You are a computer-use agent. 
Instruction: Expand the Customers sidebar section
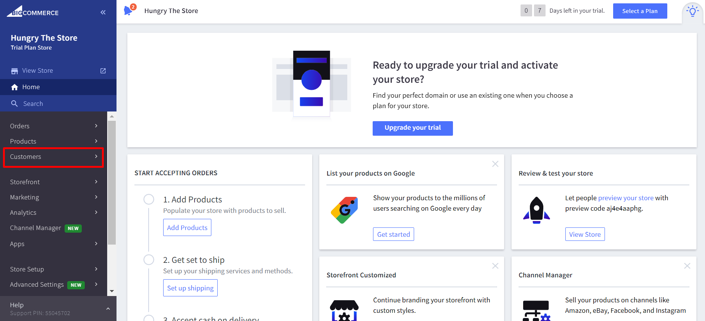pyautogui.click(x=53, y=157)
